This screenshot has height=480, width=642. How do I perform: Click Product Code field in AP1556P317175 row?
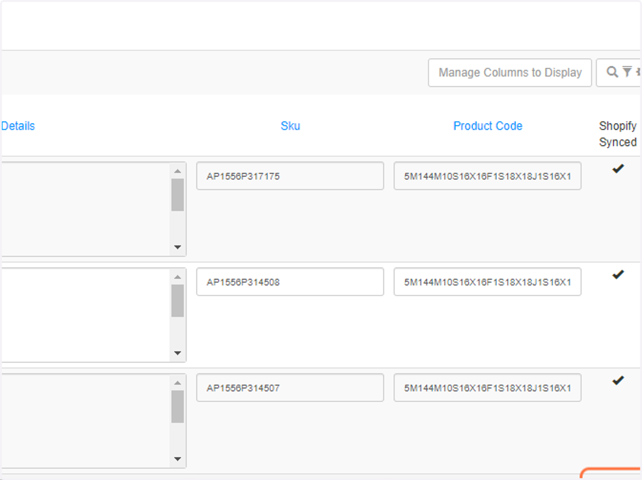click(x=487, y=176)
